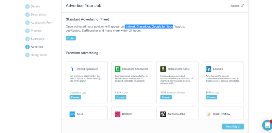272x133 pixels.
Task: Enable Standard Advertising
Action: (71, 38)
